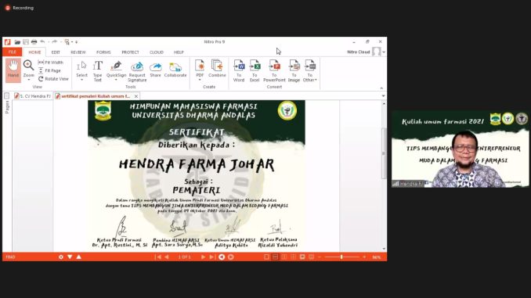
Task: Click the Combine files icon
Action: (x=217, y=68)
